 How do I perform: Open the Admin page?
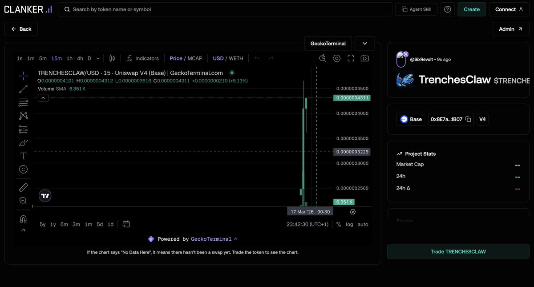(x=511, y=29)
